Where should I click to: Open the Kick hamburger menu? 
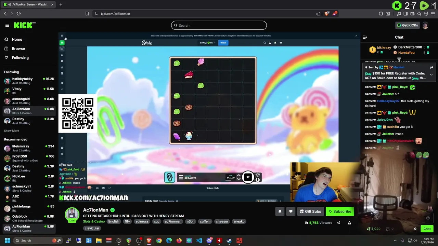pos(7,25)
